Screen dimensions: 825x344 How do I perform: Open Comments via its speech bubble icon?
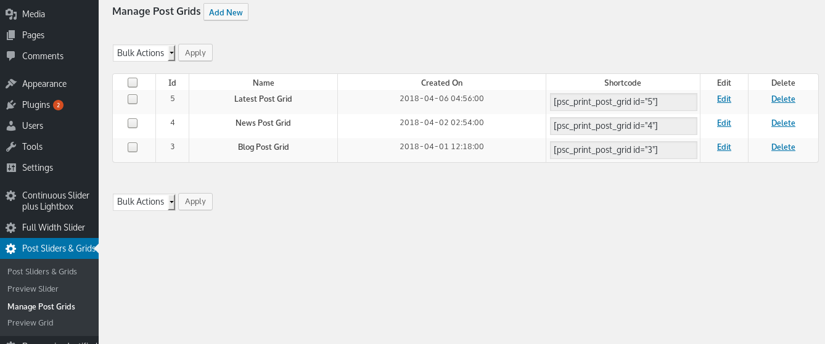tap(10, 56)
